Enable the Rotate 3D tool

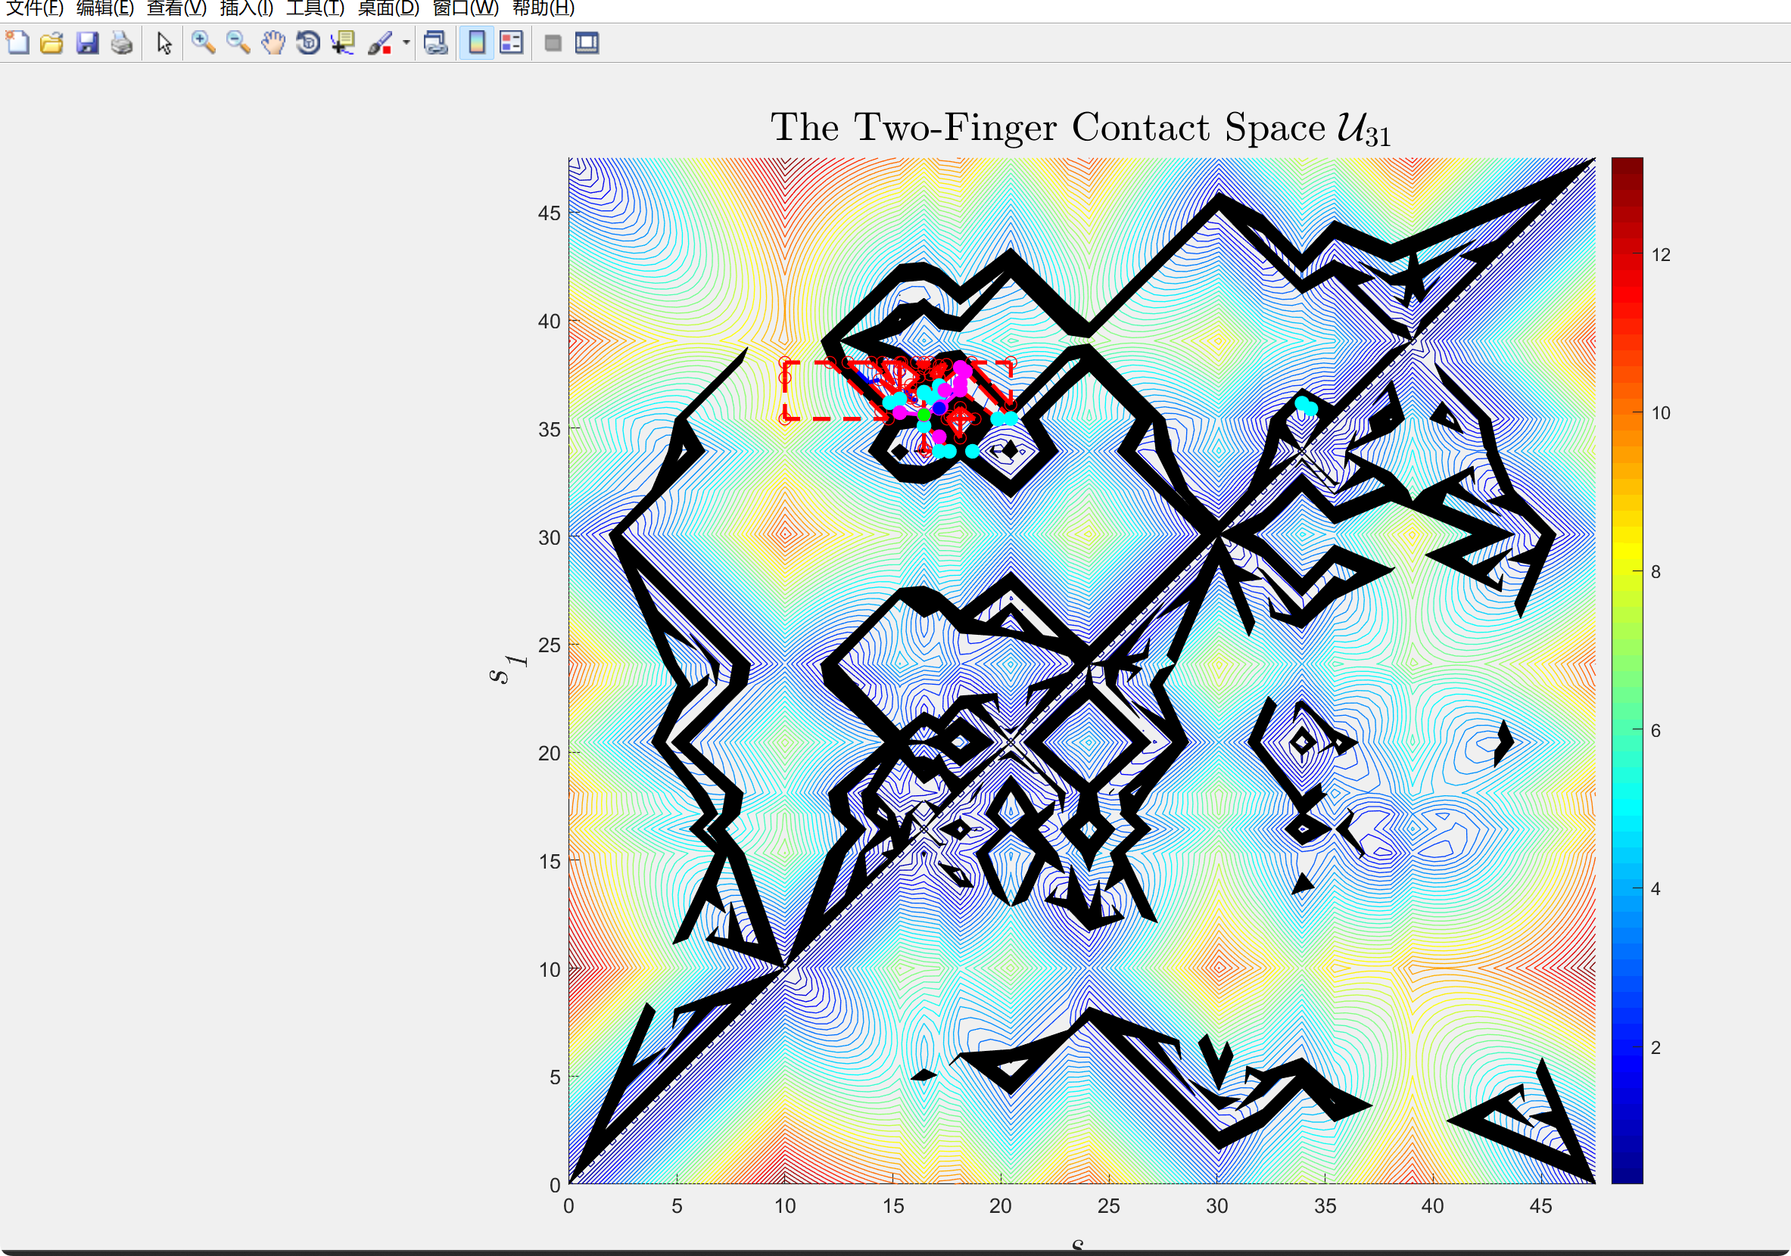308,43
